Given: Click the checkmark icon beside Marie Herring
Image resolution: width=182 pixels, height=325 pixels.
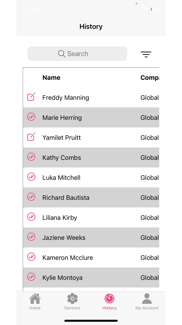Looking at the screenshot, I should click(31, 117).
